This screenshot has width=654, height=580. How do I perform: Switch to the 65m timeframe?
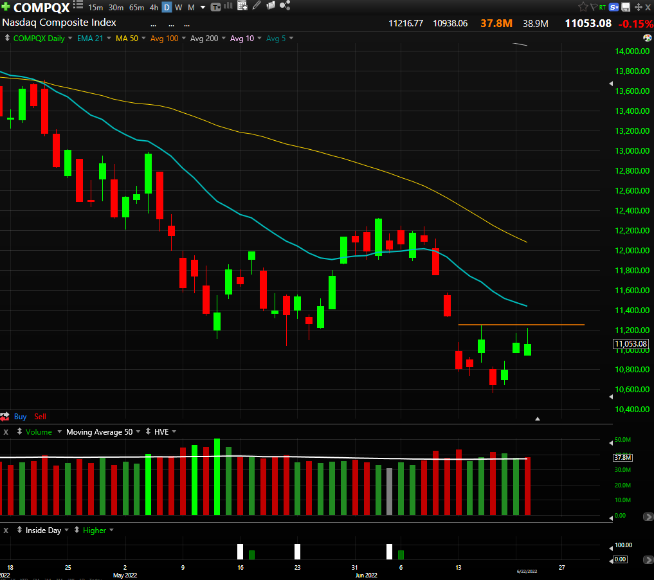pos(137,8)
